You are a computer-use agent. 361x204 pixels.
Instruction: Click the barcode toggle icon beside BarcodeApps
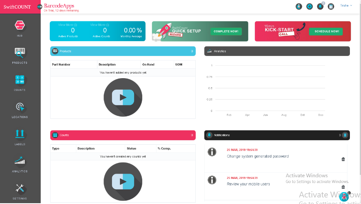[39, 7]
